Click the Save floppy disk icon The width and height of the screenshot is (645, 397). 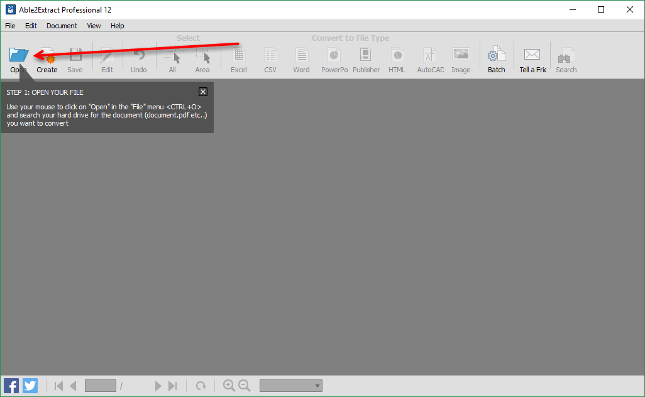[75, 55]
